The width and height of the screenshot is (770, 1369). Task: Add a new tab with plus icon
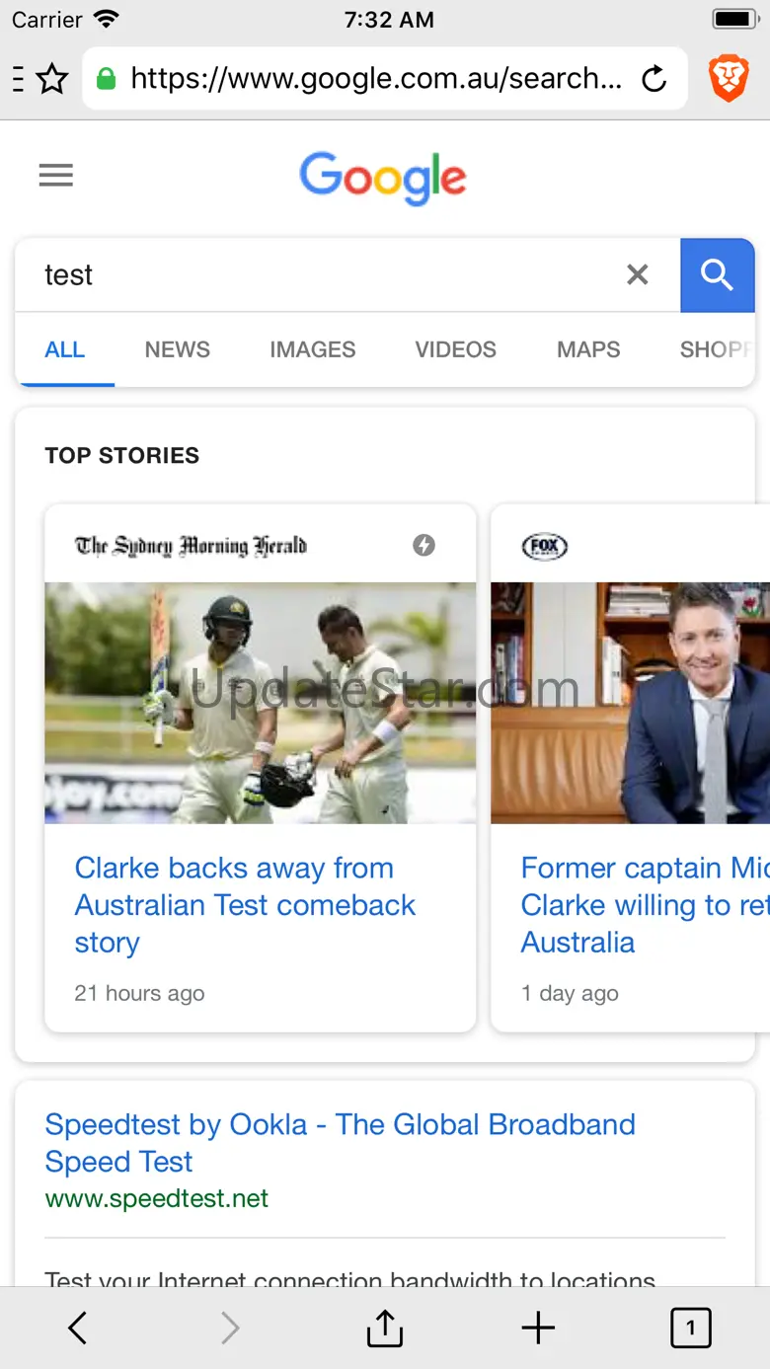click(538, 1328)
